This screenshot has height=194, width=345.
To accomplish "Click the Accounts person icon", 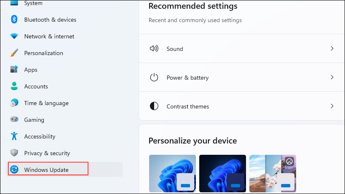I will tap(14, 86).
